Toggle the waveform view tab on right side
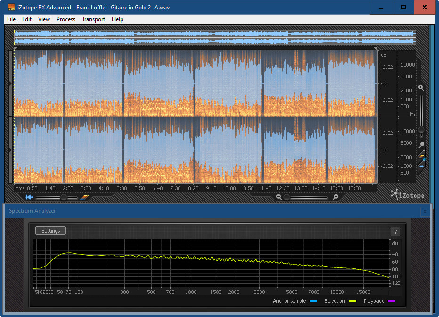 click(x=422, y=166)
